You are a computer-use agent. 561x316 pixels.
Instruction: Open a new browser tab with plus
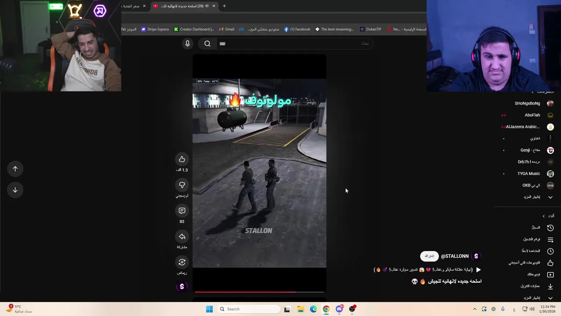[224, 6]
